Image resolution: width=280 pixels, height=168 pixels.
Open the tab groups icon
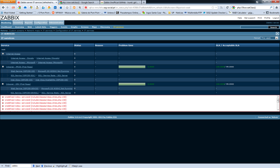[257, 2]
